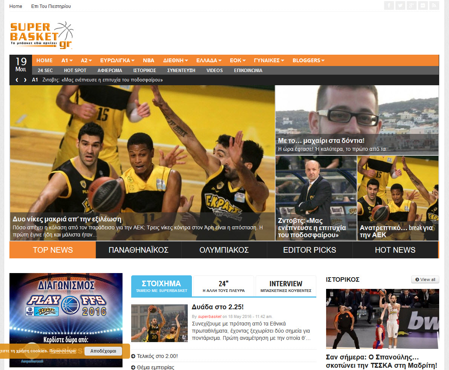The image size is (449, 370).
Task: Select the INTERVIEW tab
Action: [286, 286]
